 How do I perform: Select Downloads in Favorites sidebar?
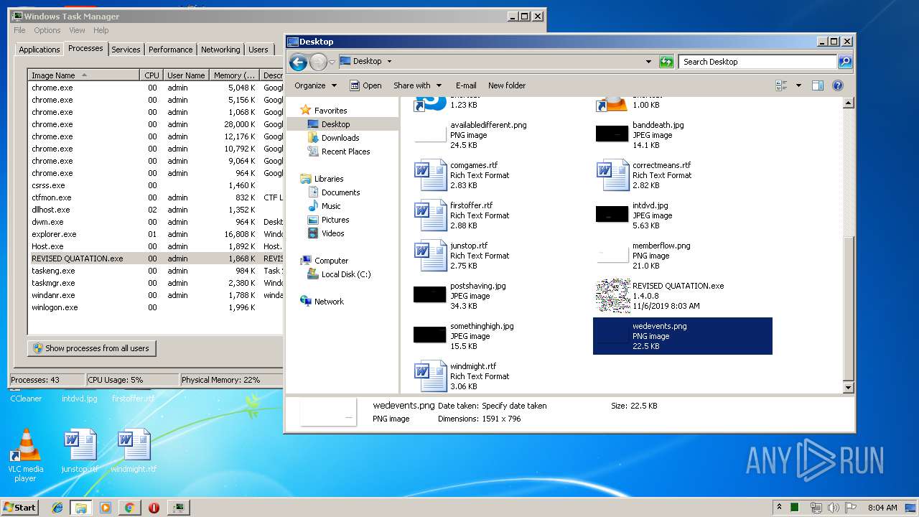pyautogui.click(x=340, y=138)
